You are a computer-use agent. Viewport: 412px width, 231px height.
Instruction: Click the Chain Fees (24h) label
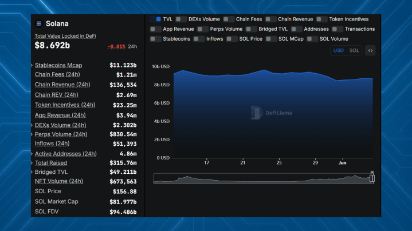(57, 74)
